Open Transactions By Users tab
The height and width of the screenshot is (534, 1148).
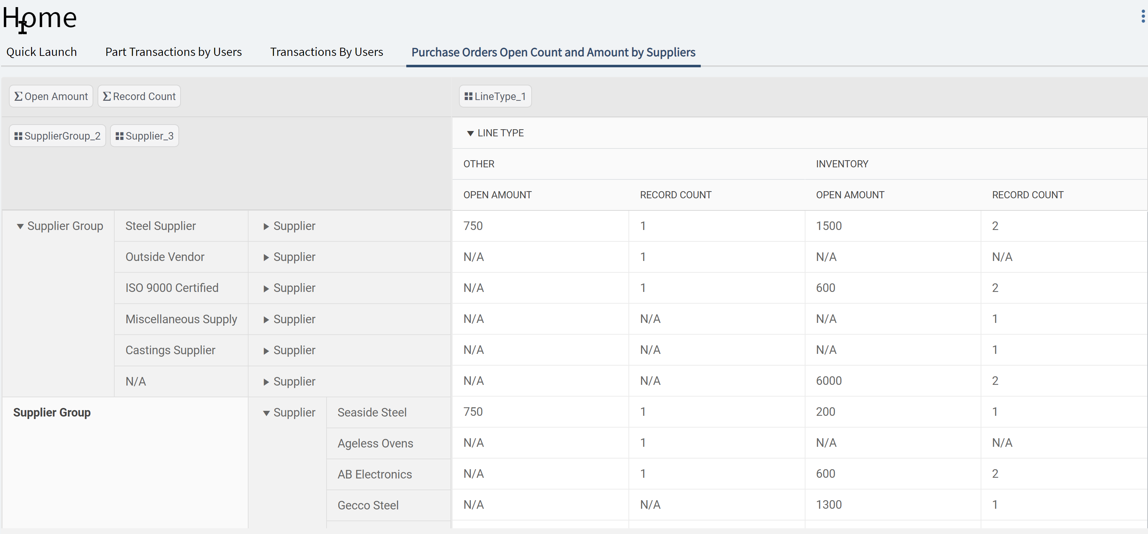point(326,52)
